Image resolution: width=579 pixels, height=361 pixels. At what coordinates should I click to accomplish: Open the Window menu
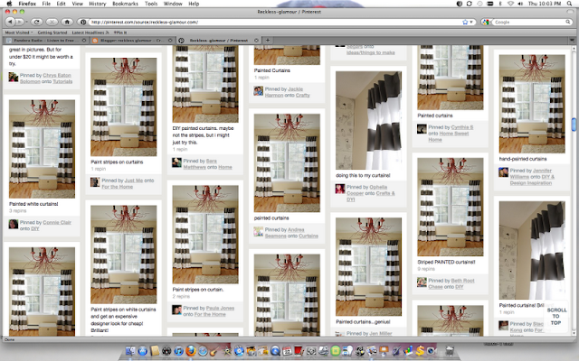point(173,4)
